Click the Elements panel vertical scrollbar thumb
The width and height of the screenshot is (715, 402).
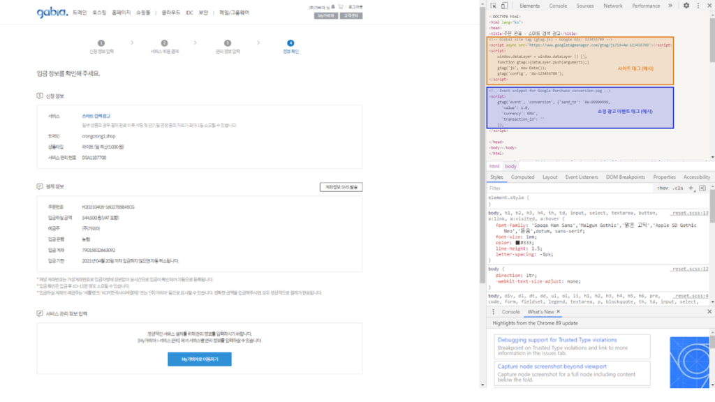tap(712, 40)
